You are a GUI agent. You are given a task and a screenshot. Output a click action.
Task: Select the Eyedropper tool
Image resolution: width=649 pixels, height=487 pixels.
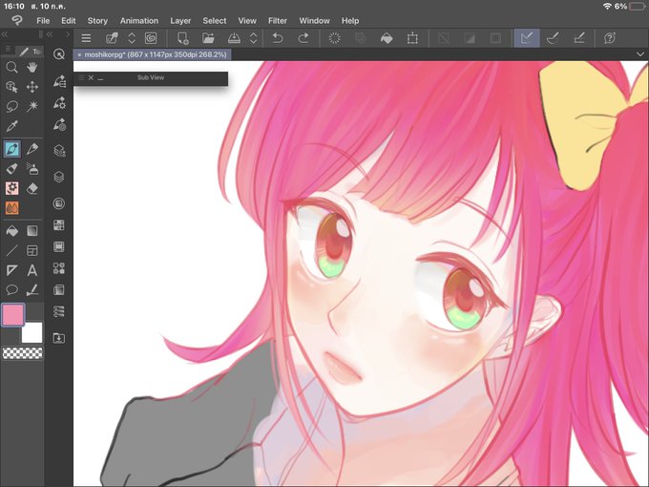coord(12,126)
